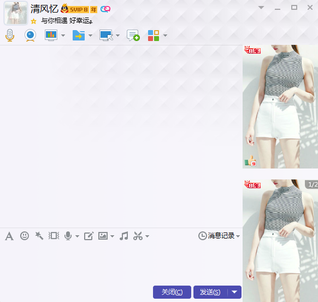The image size is (318, 302).
Task: Open the presentation demo screen icon
Action: click(x=51, y=35)
